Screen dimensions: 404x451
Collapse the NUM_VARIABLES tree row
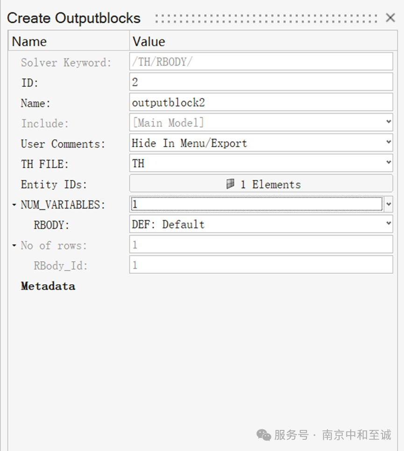pyautogui.click(x=14, y=205)
